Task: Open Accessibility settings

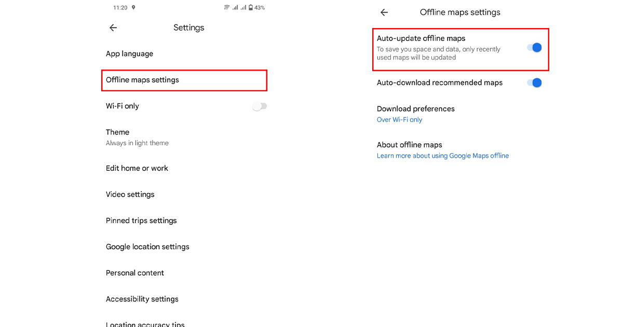Action: 142,299
